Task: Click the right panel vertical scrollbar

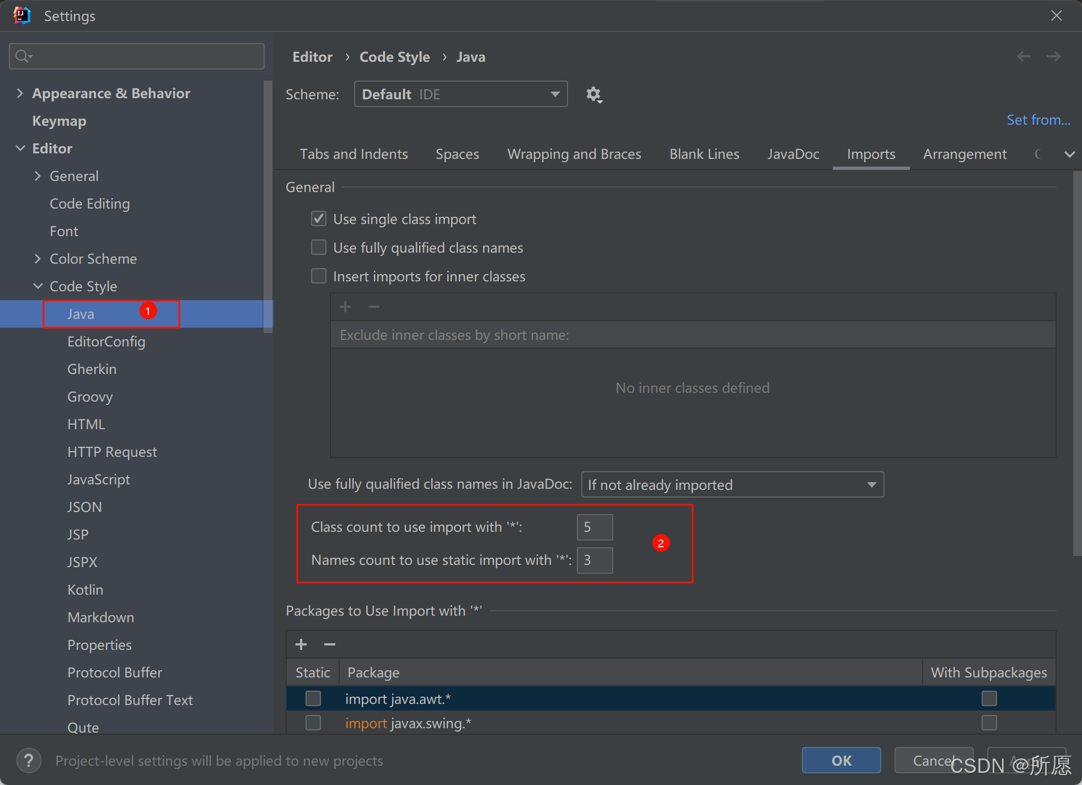Action: pos(1077,364)
